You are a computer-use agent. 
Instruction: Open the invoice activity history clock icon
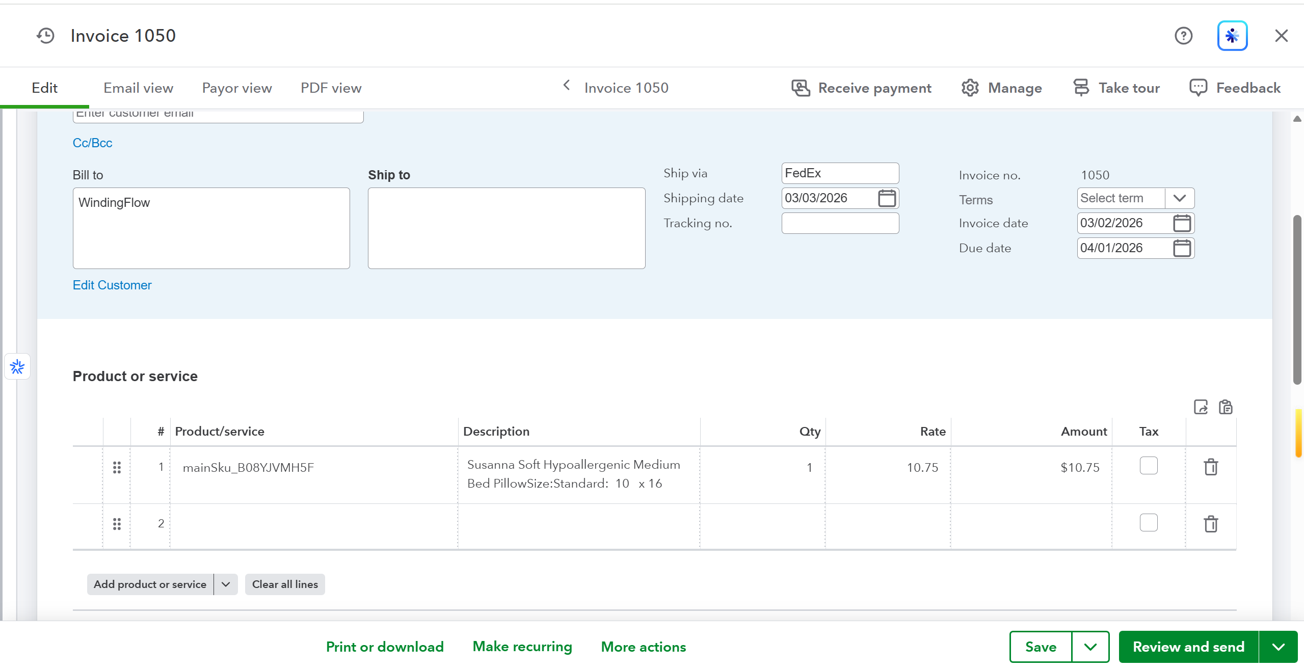point(45,35)
